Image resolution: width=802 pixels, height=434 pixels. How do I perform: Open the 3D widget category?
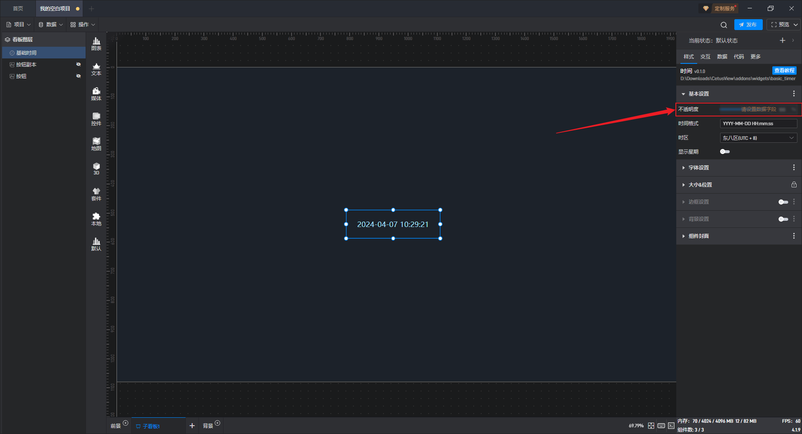click(x=96, y=169)
